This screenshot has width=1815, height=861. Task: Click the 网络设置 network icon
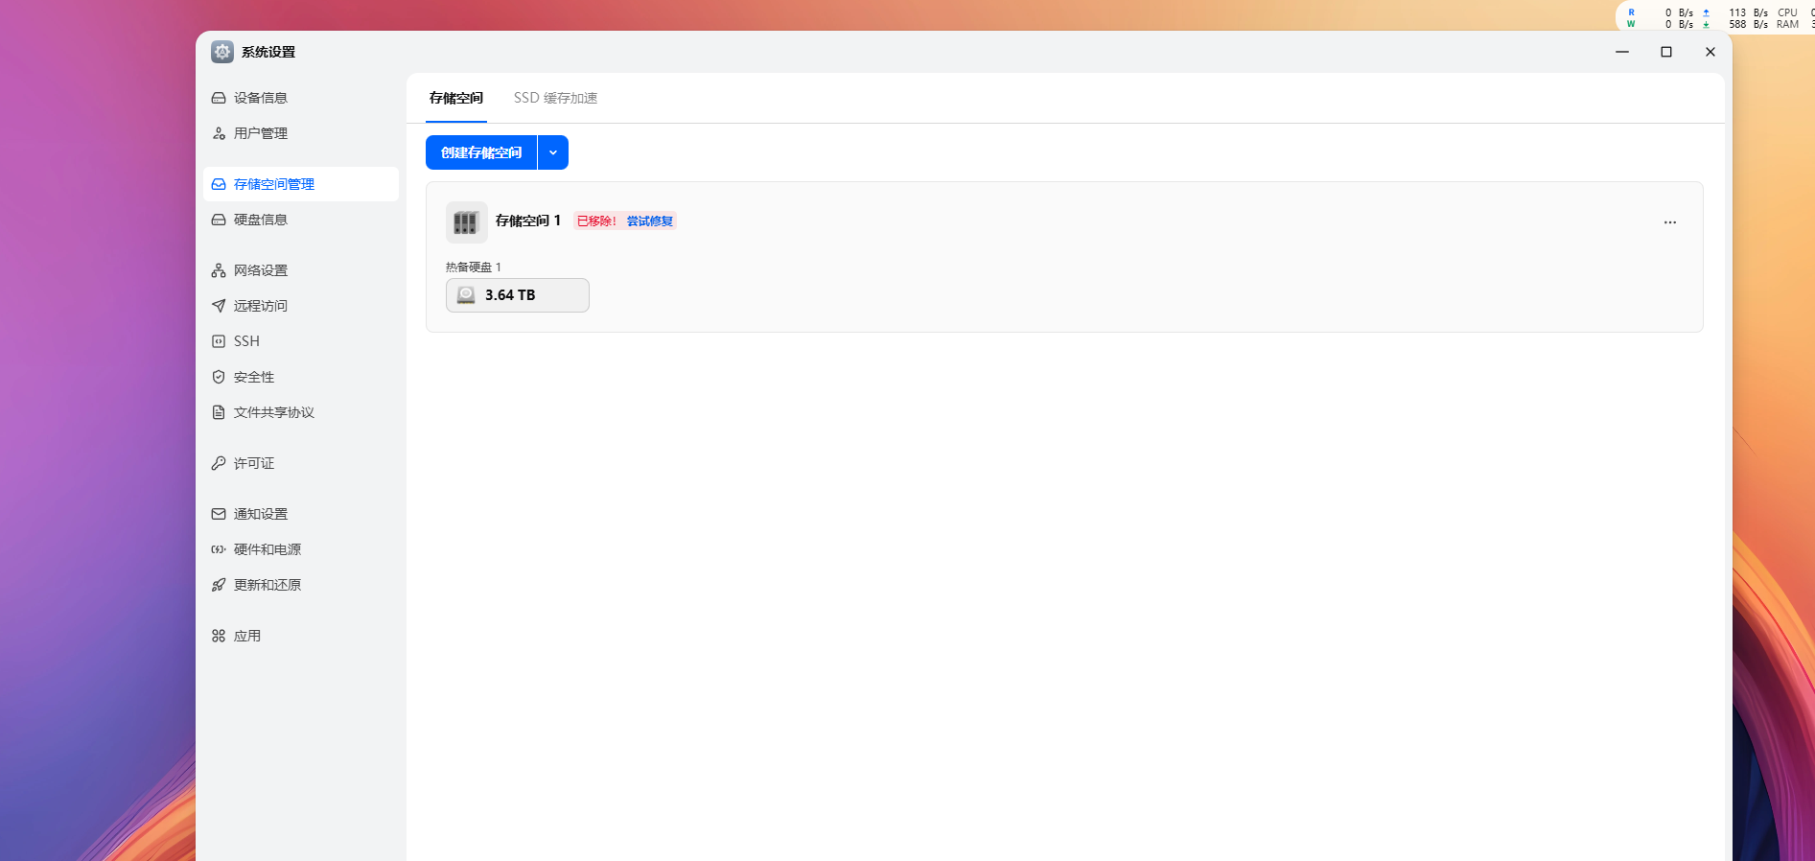(x=219, y=270)
